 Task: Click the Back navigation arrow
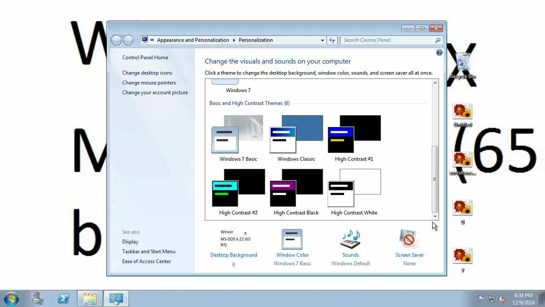pos(116,40)
